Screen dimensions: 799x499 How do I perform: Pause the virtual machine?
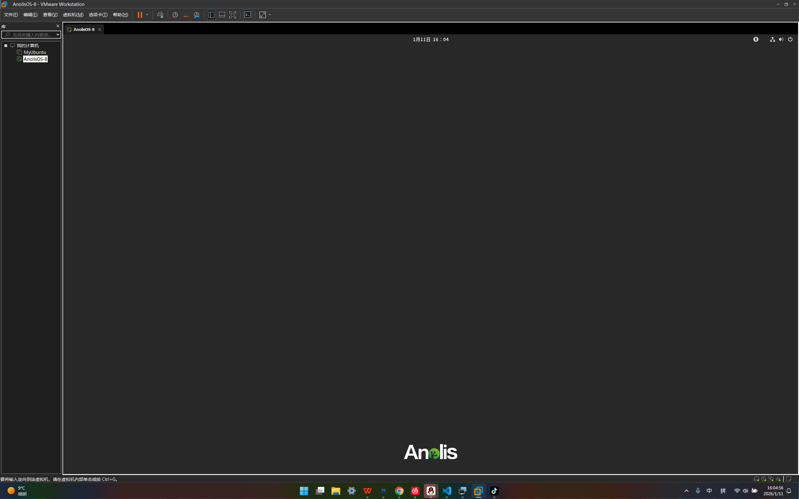[140, 15]
